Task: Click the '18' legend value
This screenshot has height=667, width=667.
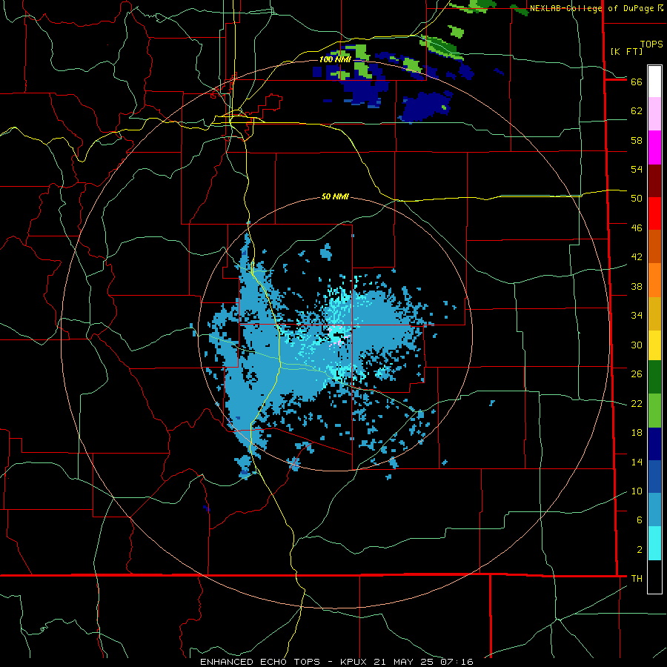Action: pos(637,433)
